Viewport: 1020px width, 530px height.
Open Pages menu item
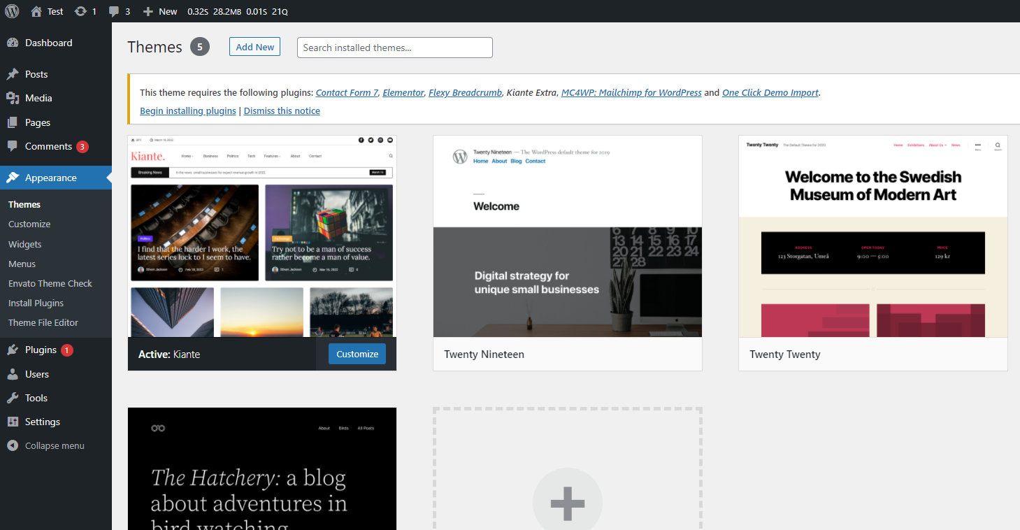(56, 122)
